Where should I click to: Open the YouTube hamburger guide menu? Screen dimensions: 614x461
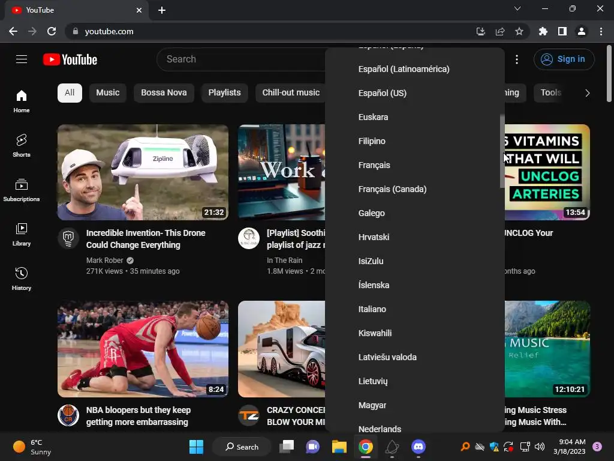(x=22, y=59)
